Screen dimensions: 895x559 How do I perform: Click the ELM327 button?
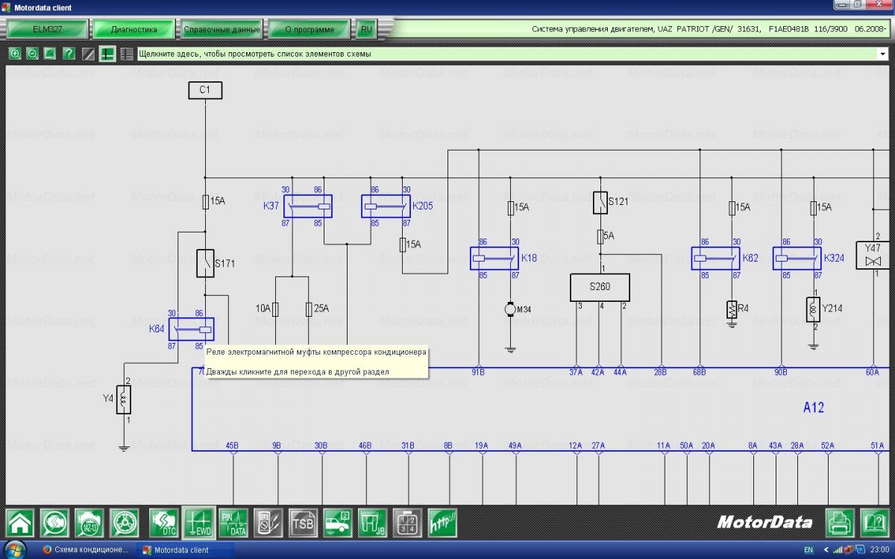click(x=46, y=30)
